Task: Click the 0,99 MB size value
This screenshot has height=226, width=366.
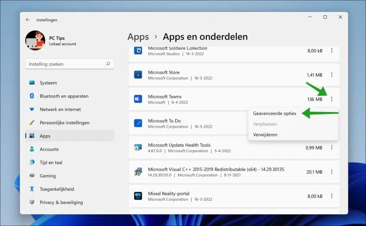Action: pos(314,148)
